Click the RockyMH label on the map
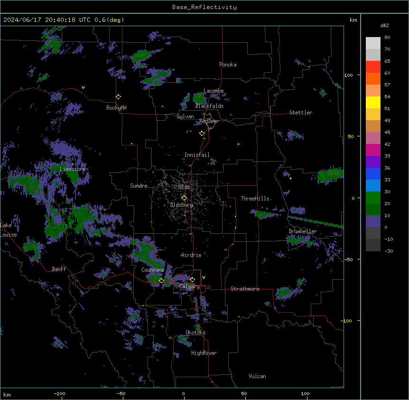 (116, 108)
